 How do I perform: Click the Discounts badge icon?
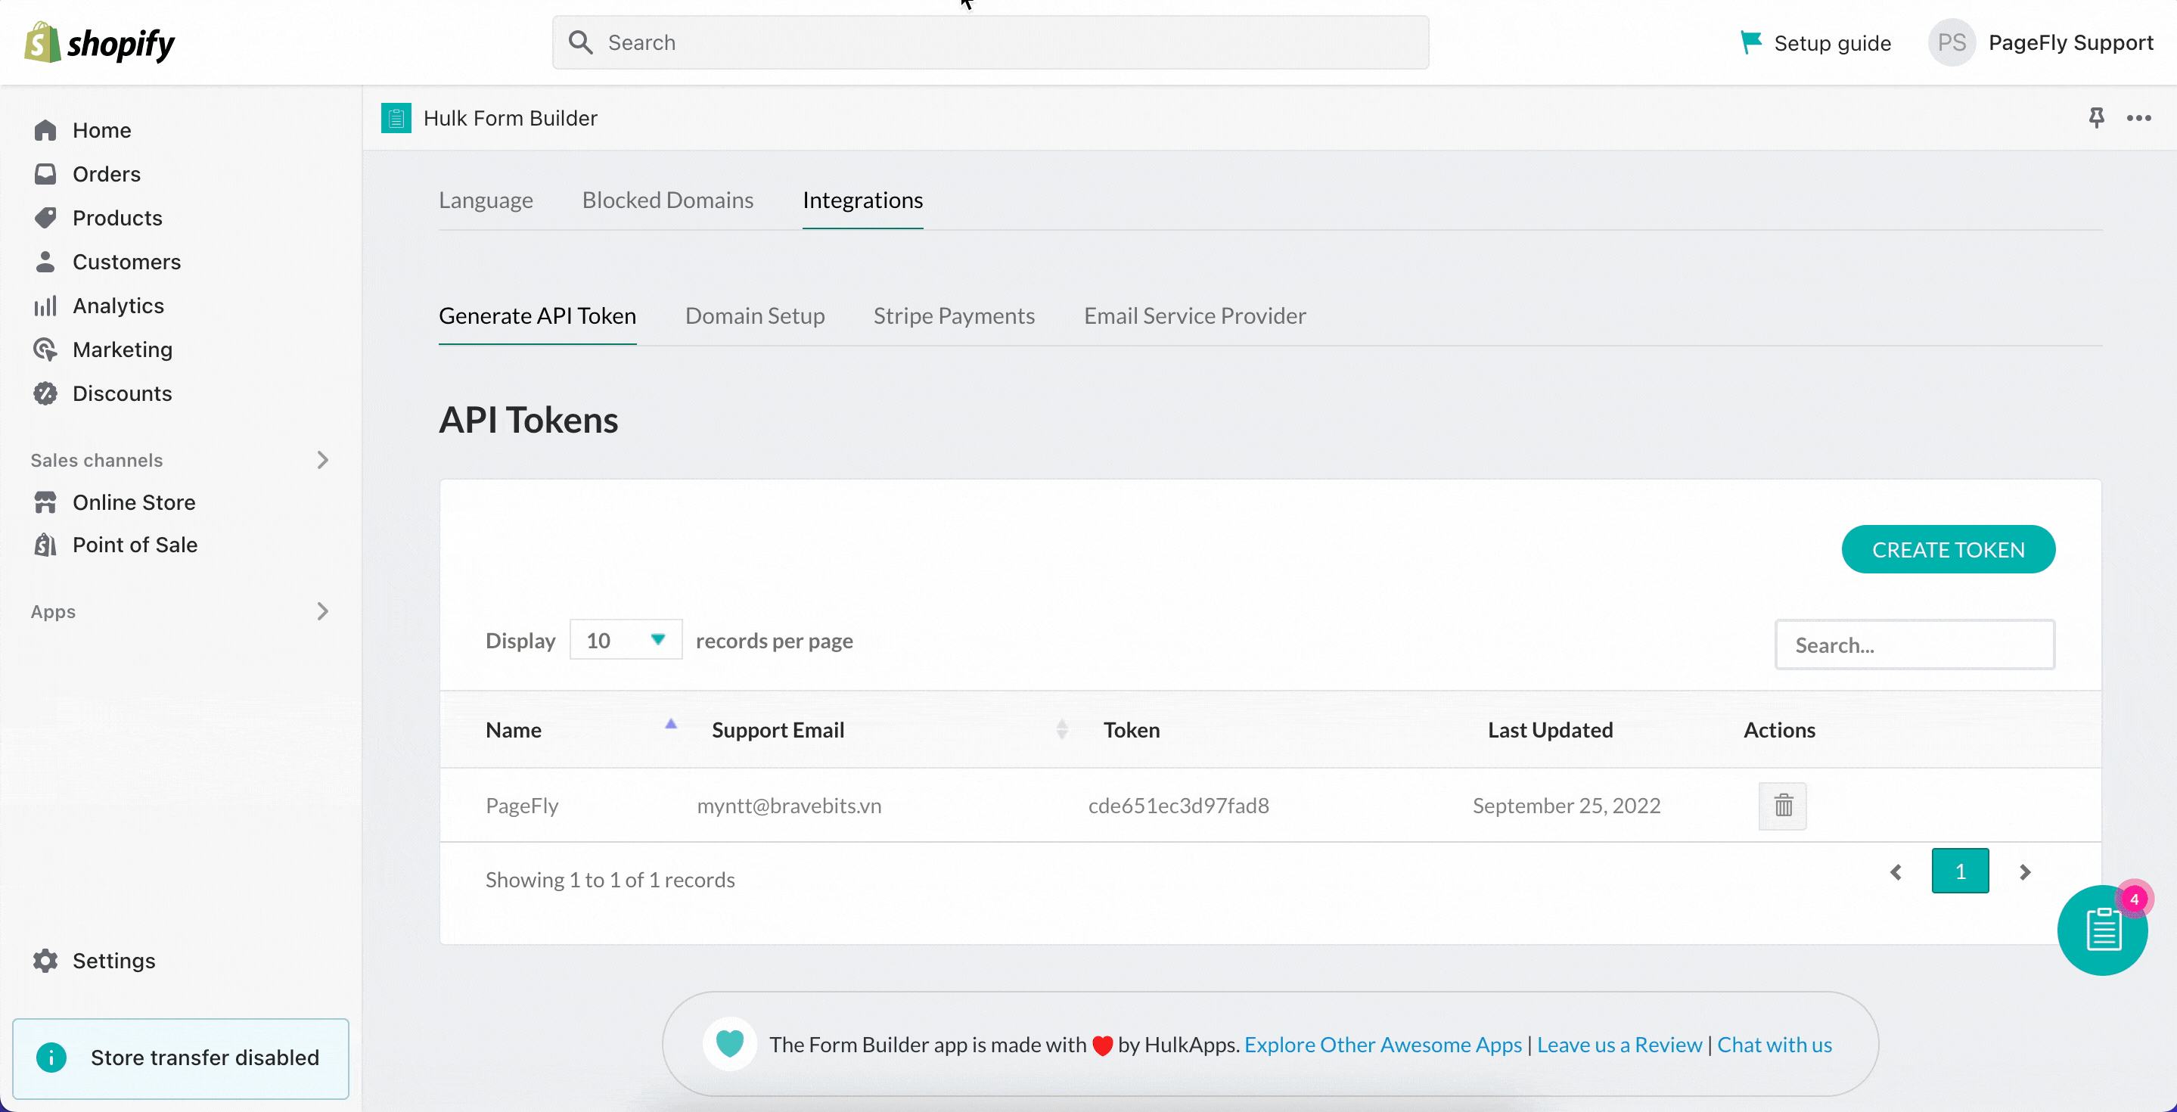(45, 394)
